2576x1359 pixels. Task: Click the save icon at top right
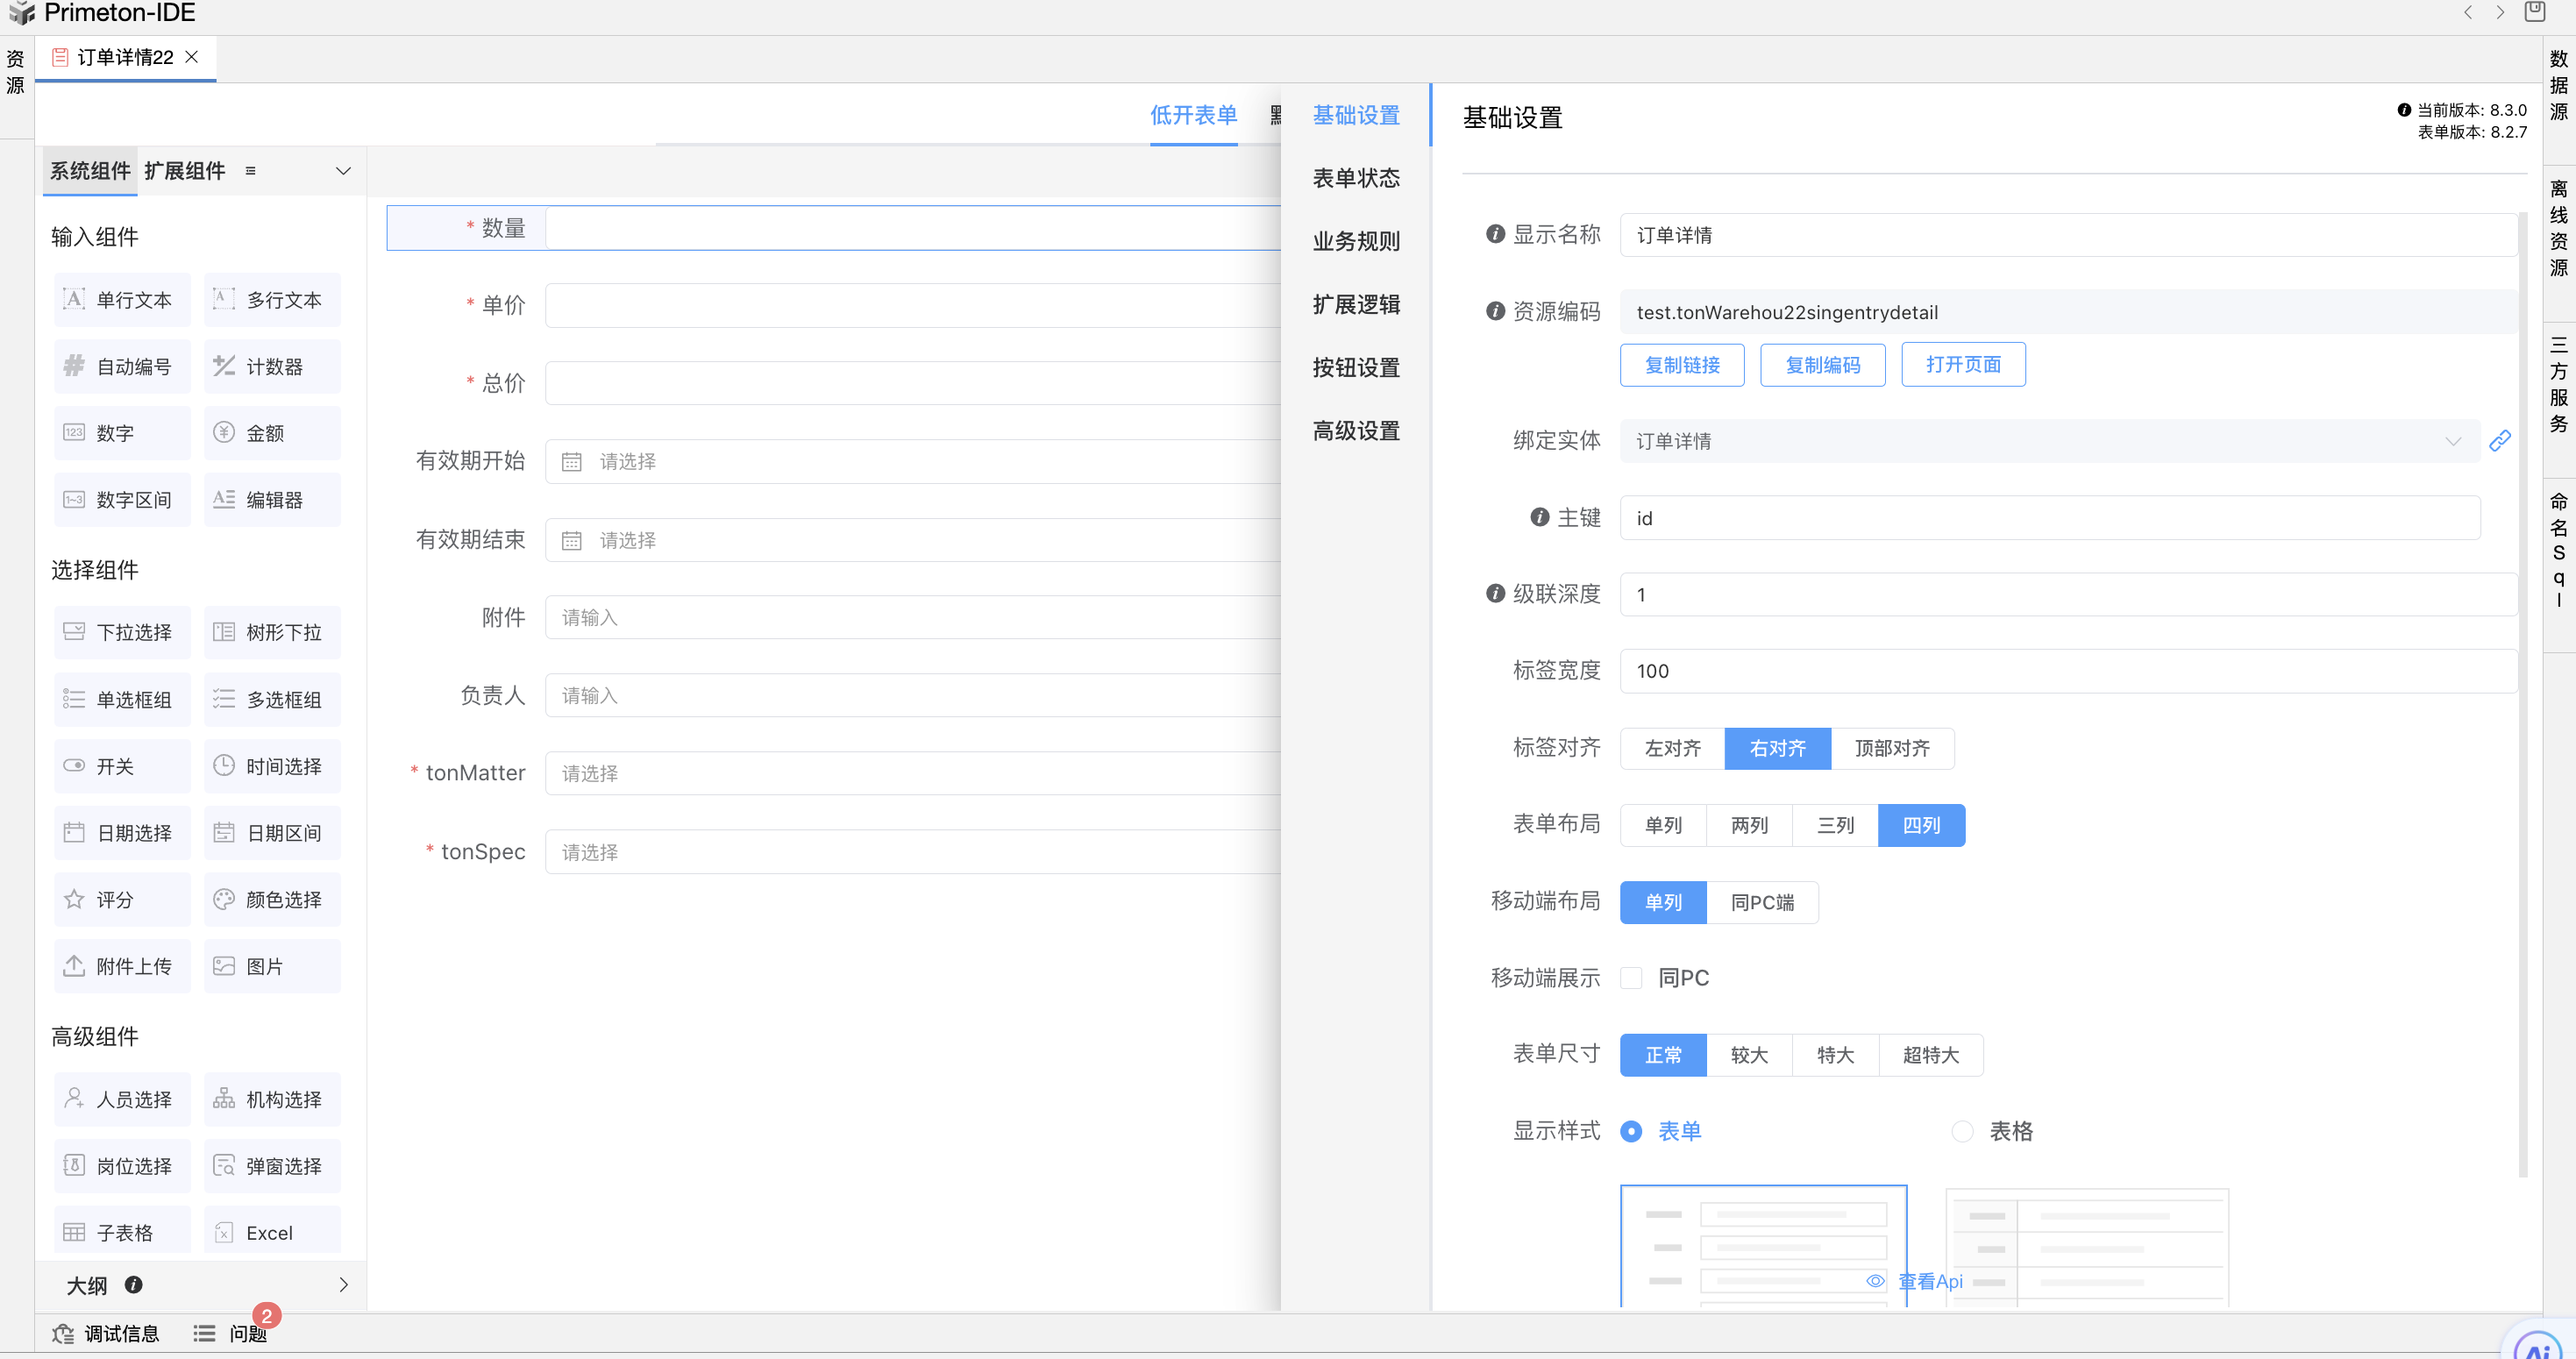pyautogui.click(x=2534, y=13)
